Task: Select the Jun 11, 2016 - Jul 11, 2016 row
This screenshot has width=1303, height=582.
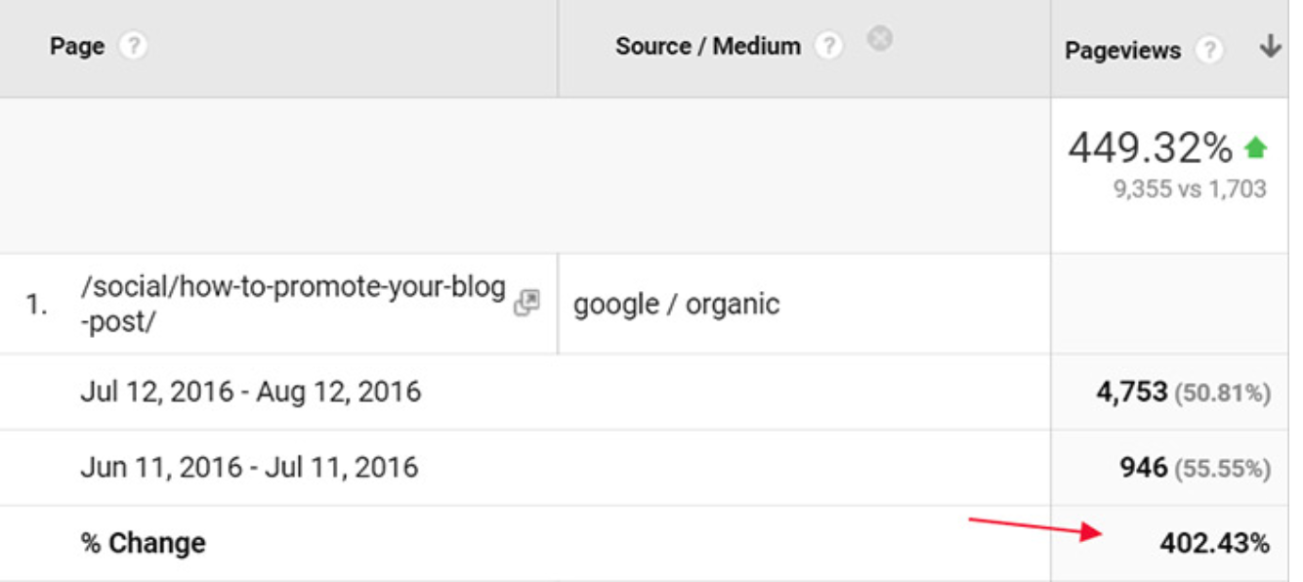Action: coord(249,467)
